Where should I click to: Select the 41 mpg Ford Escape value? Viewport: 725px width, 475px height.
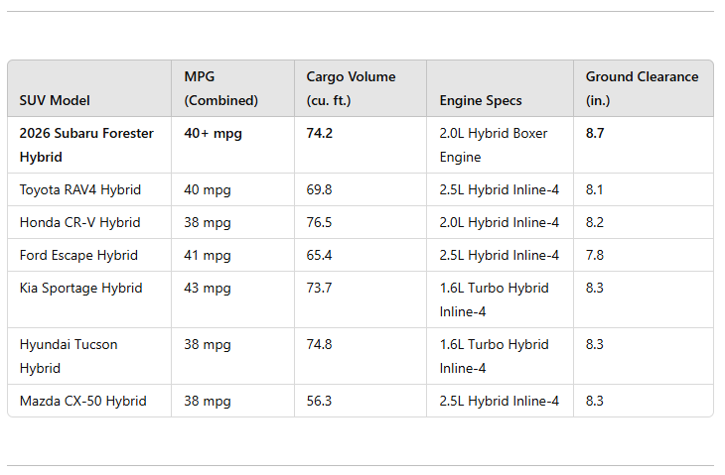tap(208, 255)
